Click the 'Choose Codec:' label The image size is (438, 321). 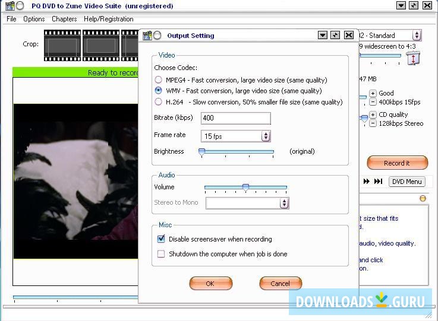[x=176, y=68]
